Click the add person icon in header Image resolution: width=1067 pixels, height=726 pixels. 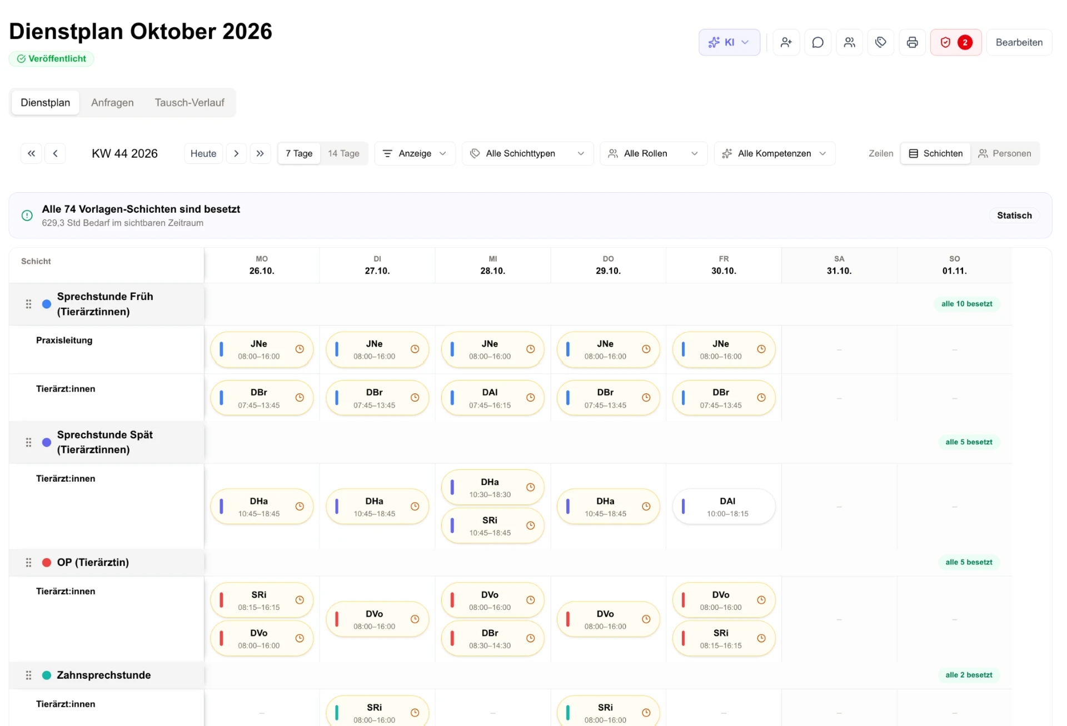(786, 42)
